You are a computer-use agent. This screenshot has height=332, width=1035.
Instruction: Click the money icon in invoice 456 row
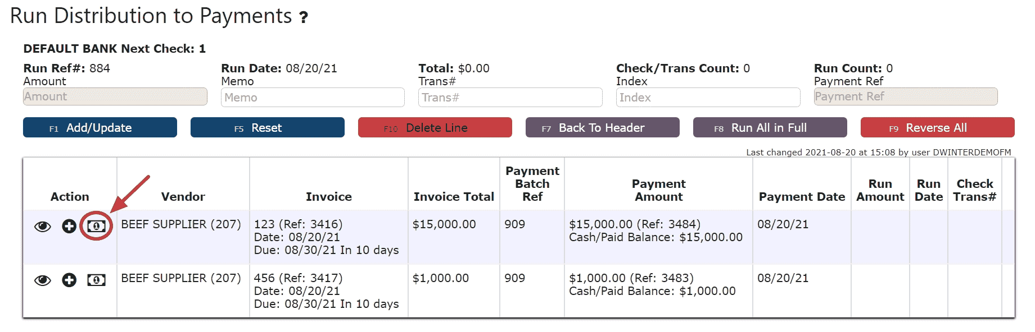tap(96, 280)
